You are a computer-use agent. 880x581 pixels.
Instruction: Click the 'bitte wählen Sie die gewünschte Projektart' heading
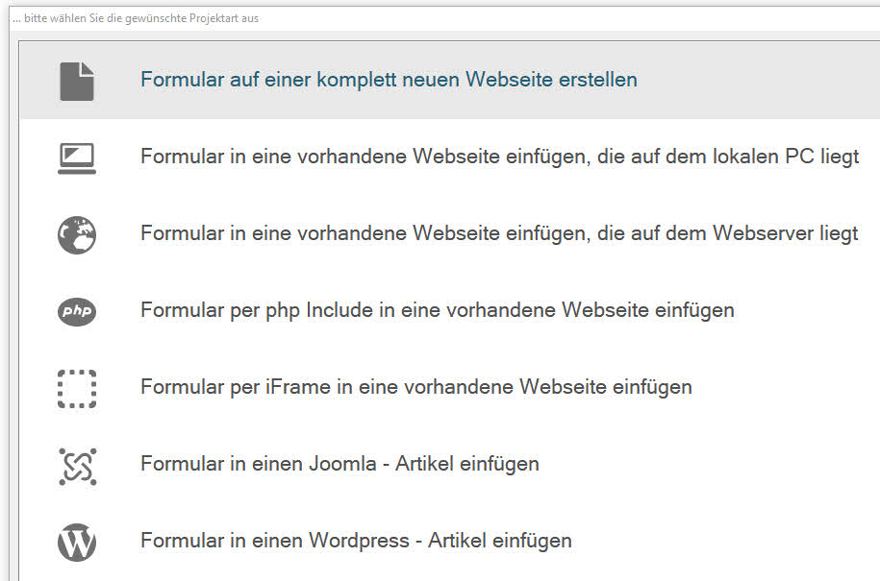coord(136,18)
